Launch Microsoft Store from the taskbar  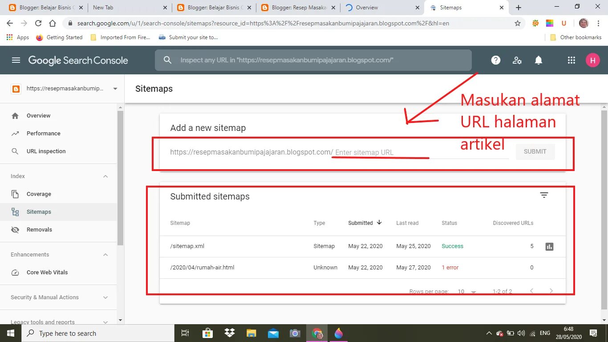207,333
